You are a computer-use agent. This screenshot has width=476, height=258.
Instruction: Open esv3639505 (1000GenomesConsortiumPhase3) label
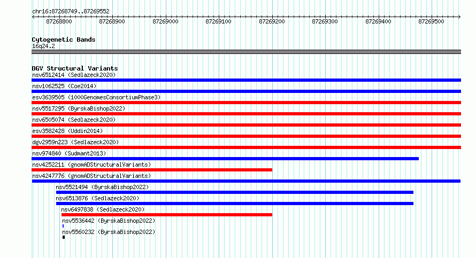click(x=96, y=97)
